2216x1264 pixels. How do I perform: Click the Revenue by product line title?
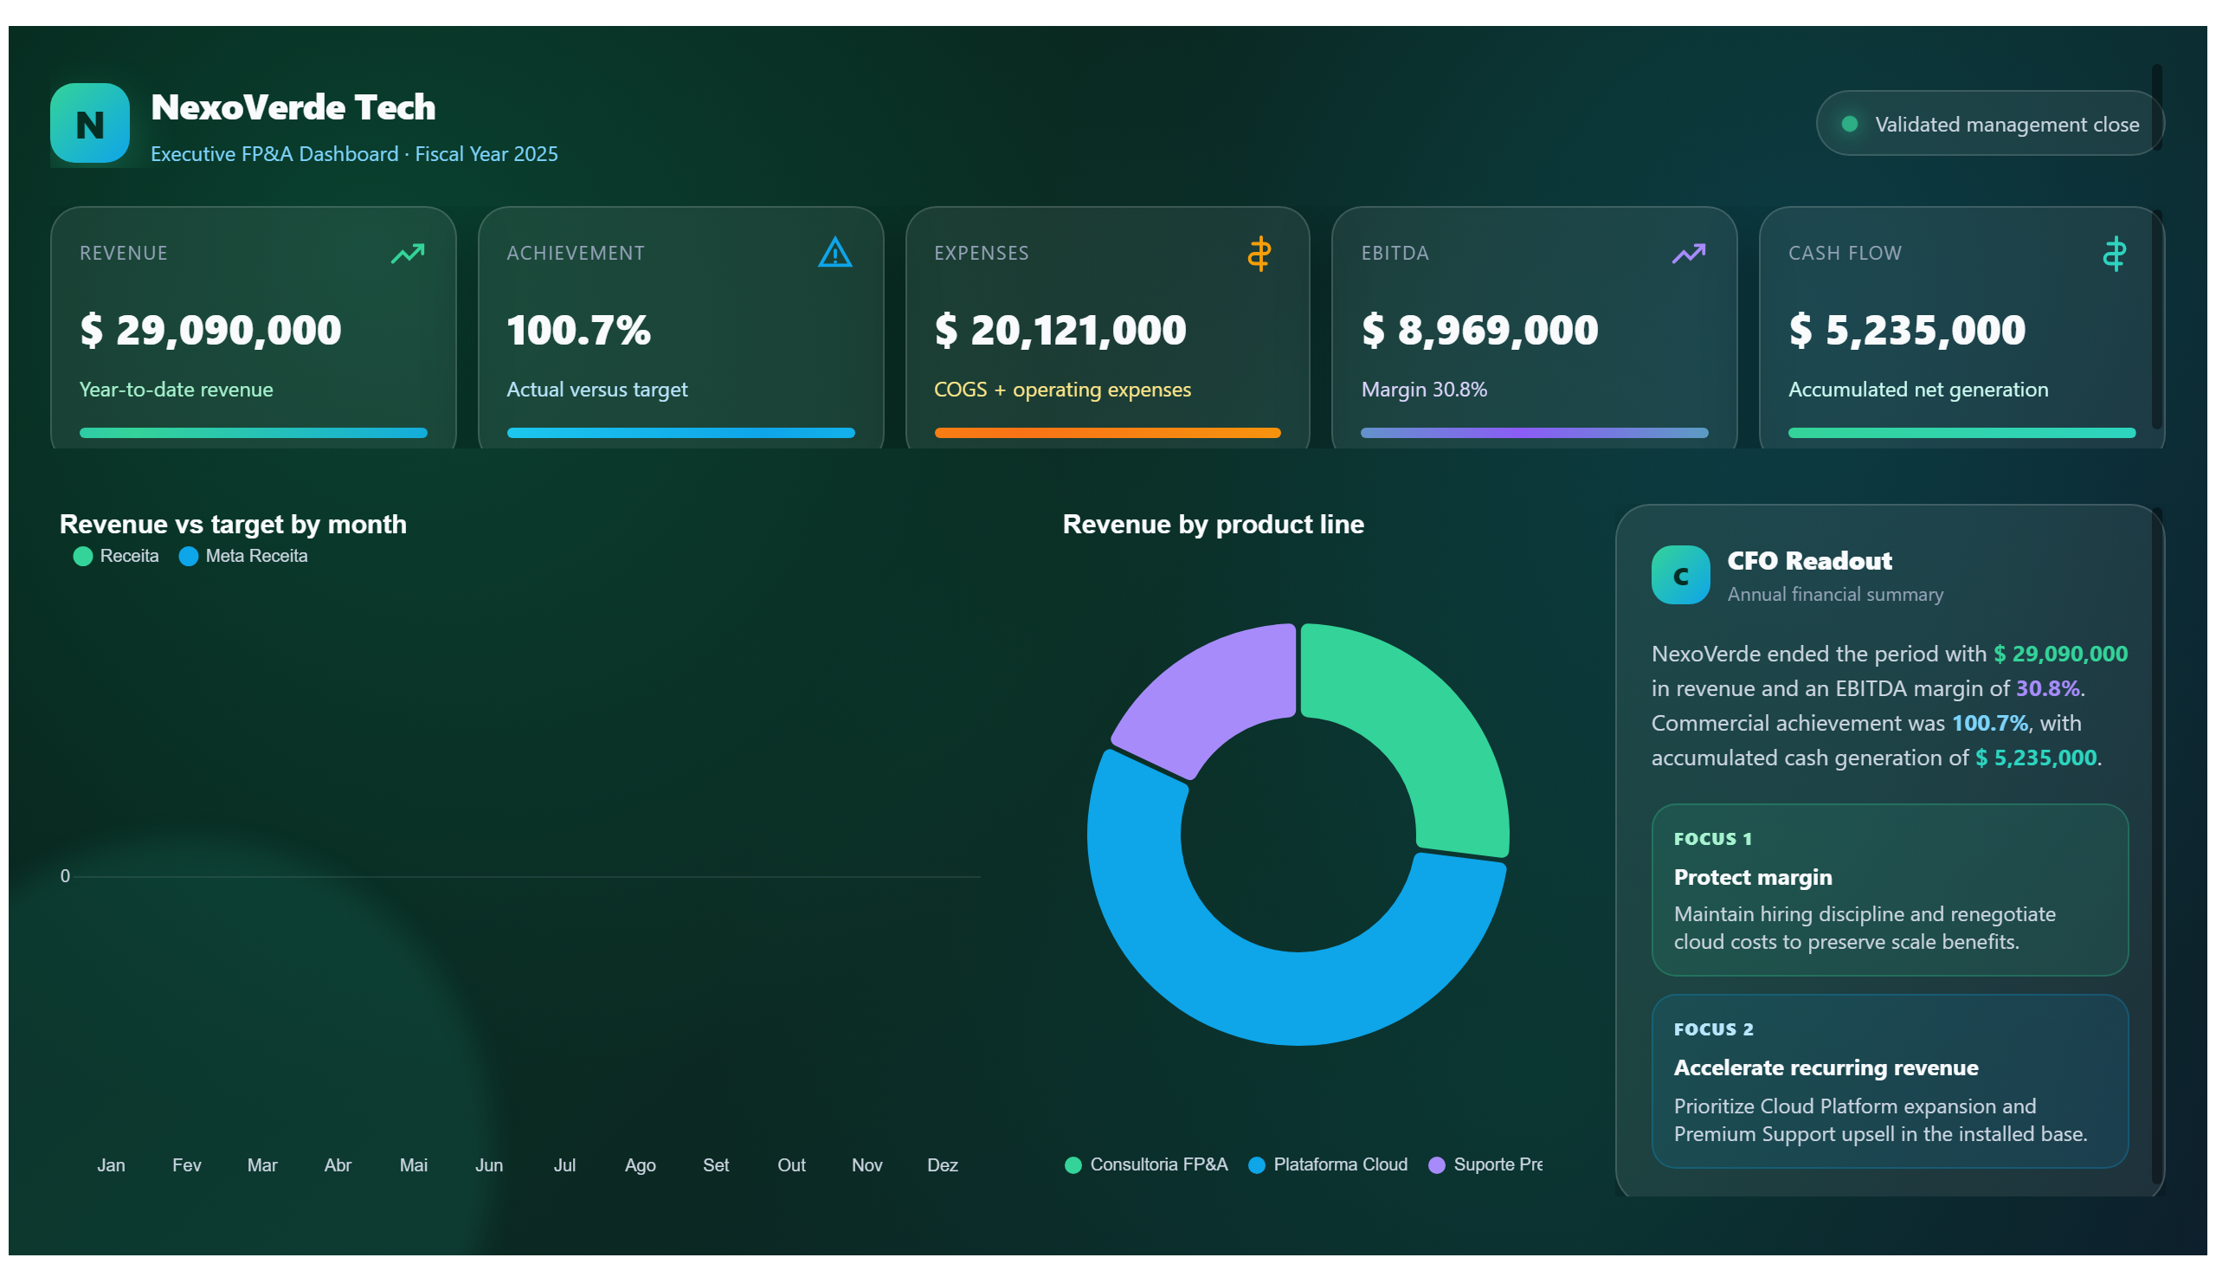[1213, 525]
